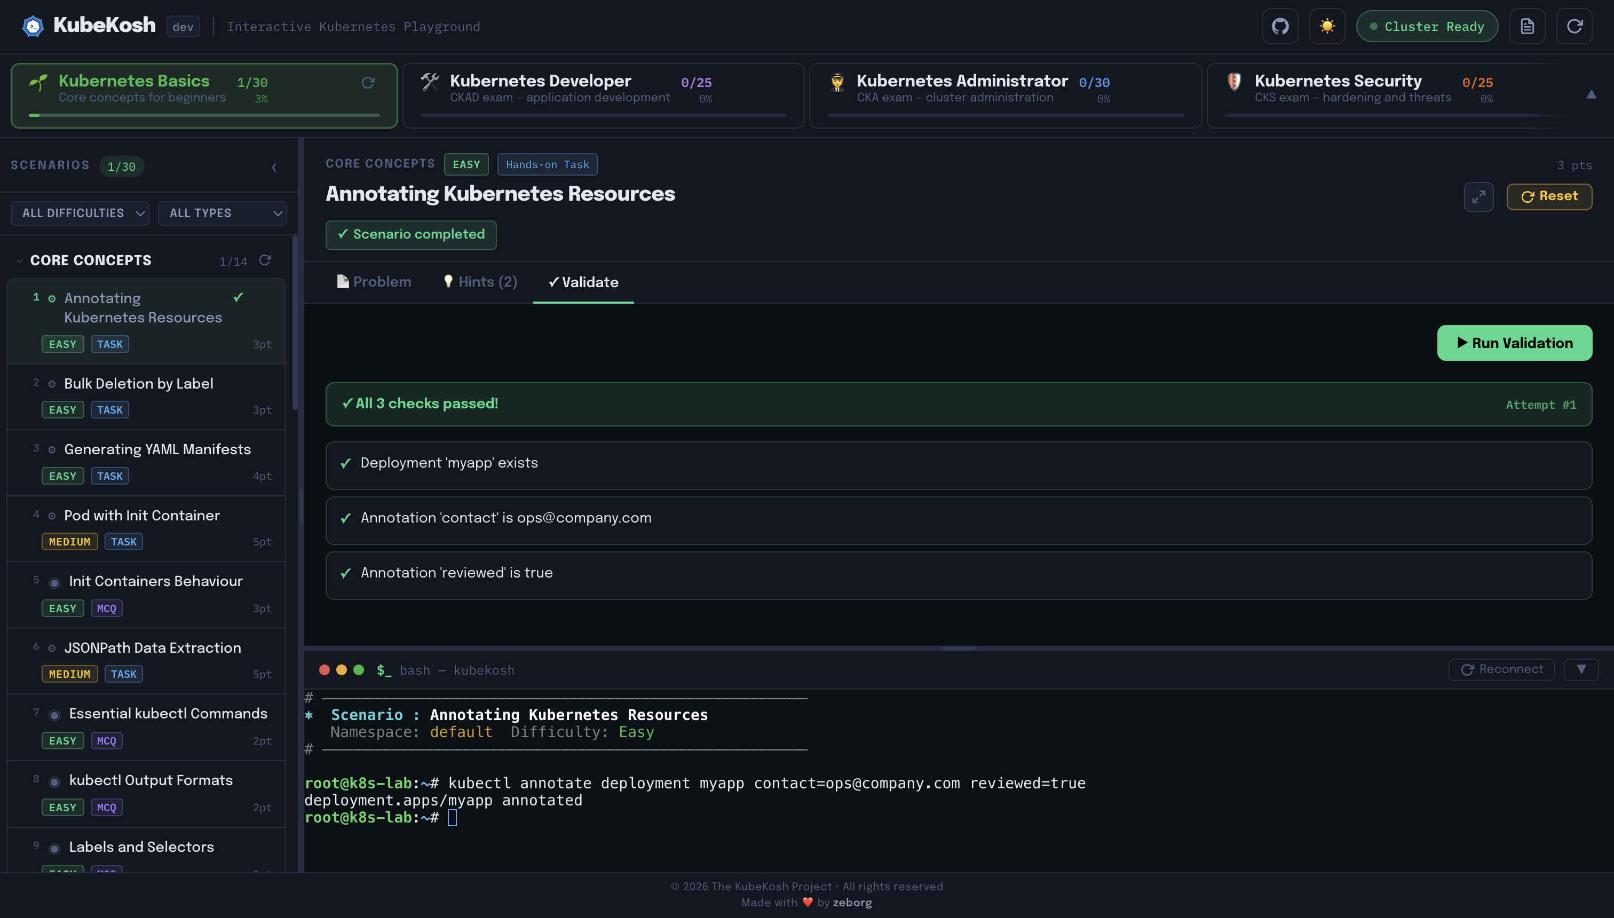This screenshot has height=918, width=1614.
Task: Click the Kubernetes Basics progress bar
Action: click(x=204, y=115)
